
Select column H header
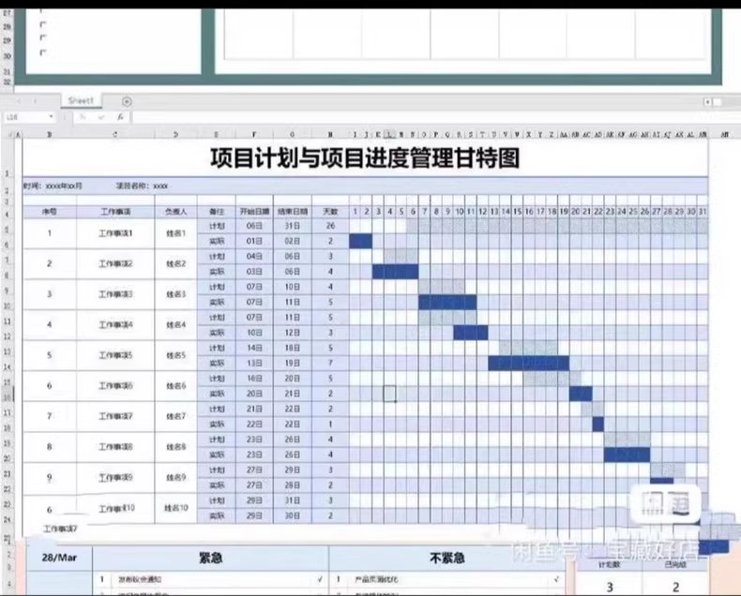click(330, 135)
